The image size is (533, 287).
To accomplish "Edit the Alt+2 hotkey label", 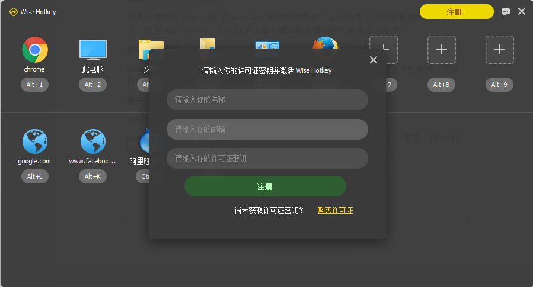I will (93, 85).
